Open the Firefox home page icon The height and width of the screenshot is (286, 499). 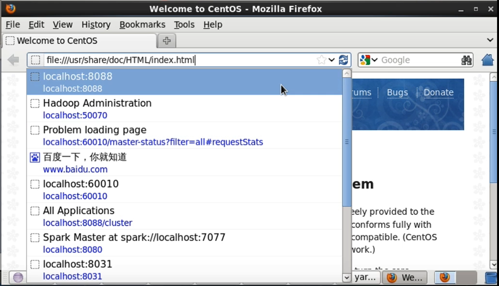[487, 60]
